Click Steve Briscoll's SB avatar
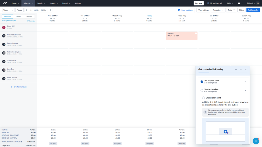Image resolution: width=262 pixels, height=147 pixels. click(x=4, y=79)
